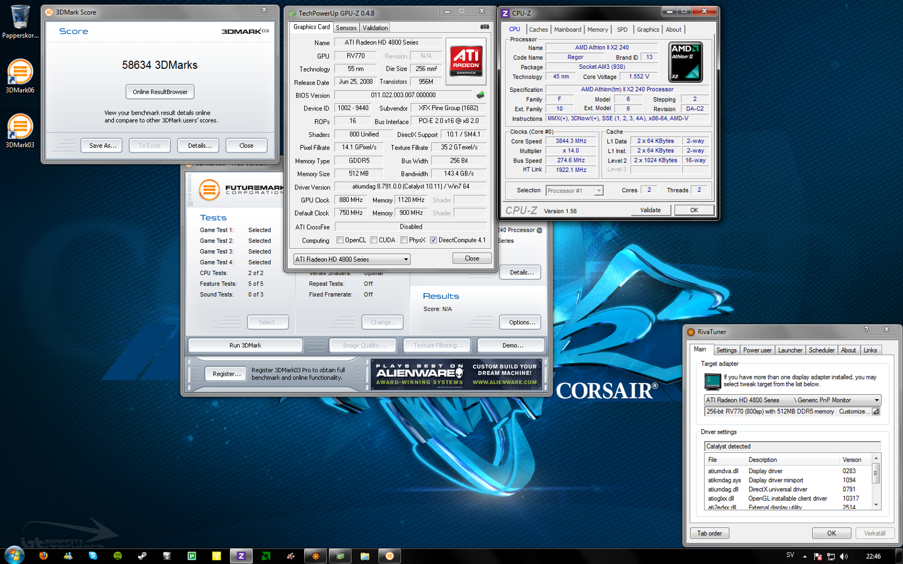Open uTorrent from the taskbar
The image size is (903, 564).
(192, 556)
